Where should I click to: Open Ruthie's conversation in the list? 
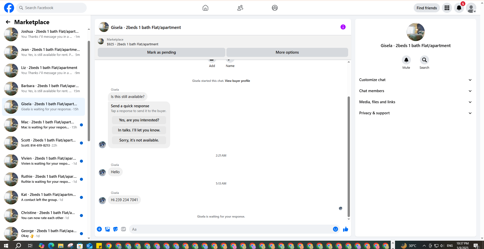point(43,179)
